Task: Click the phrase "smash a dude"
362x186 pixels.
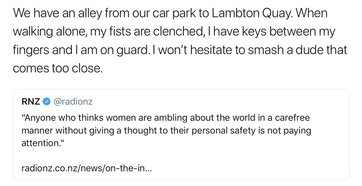Action: [278, 50]
